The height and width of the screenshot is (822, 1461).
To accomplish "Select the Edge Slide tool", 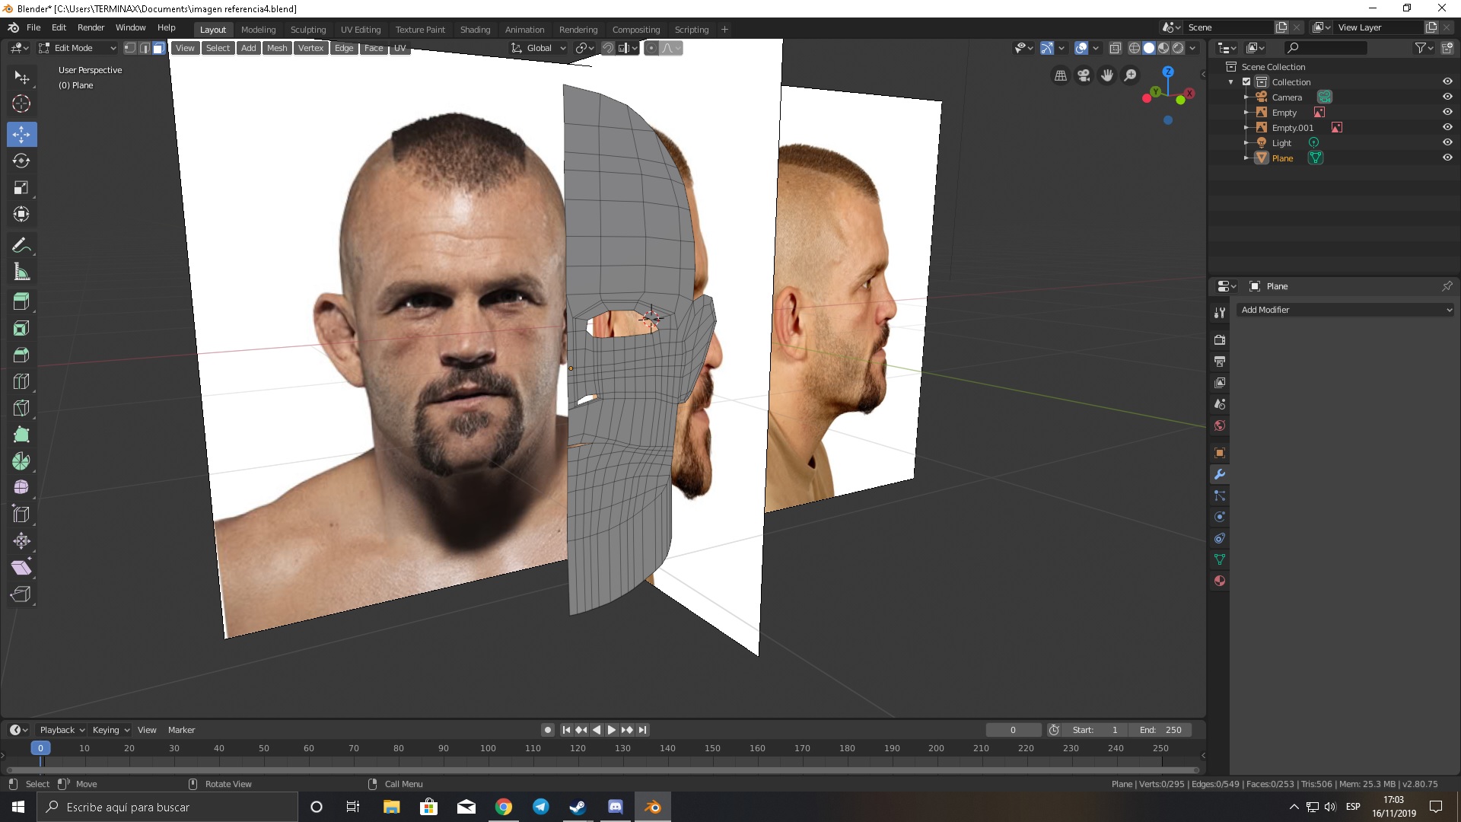I will (21, 515).
